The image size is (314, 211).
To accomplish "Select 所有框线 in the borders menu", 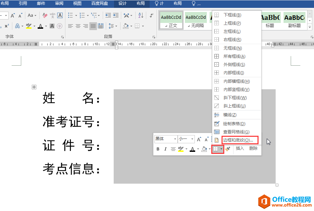I will (x=234, y=56).
